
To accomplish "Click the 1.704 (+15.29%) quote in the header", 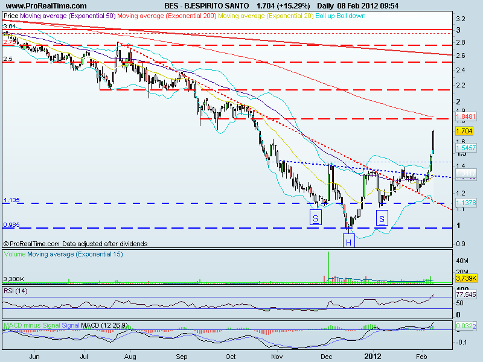I will click(x=283, y=6).
